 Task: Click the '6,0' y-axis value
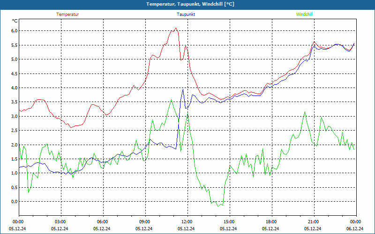click(15, 31)
